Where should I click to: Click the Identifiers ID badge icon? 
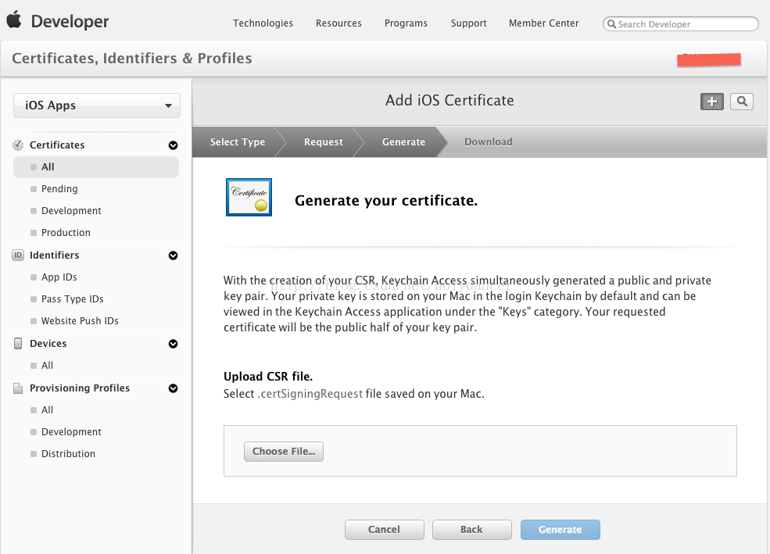[19, 256]
